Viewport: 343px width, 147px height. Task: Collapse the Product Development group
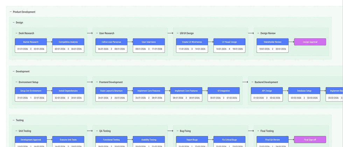click(10, 12)
